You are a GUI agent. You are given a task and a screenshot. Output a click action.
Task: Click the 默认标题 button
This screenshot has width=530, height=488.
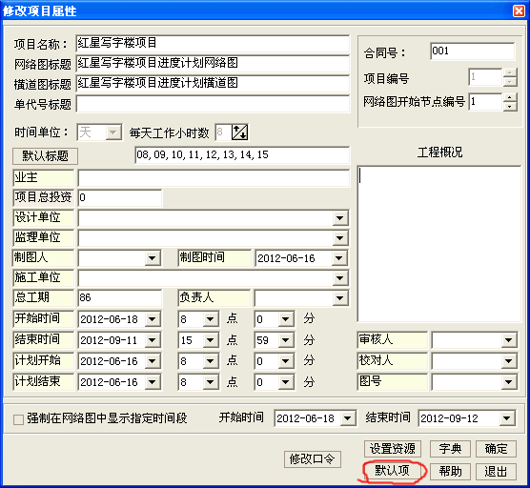[46, 156]
